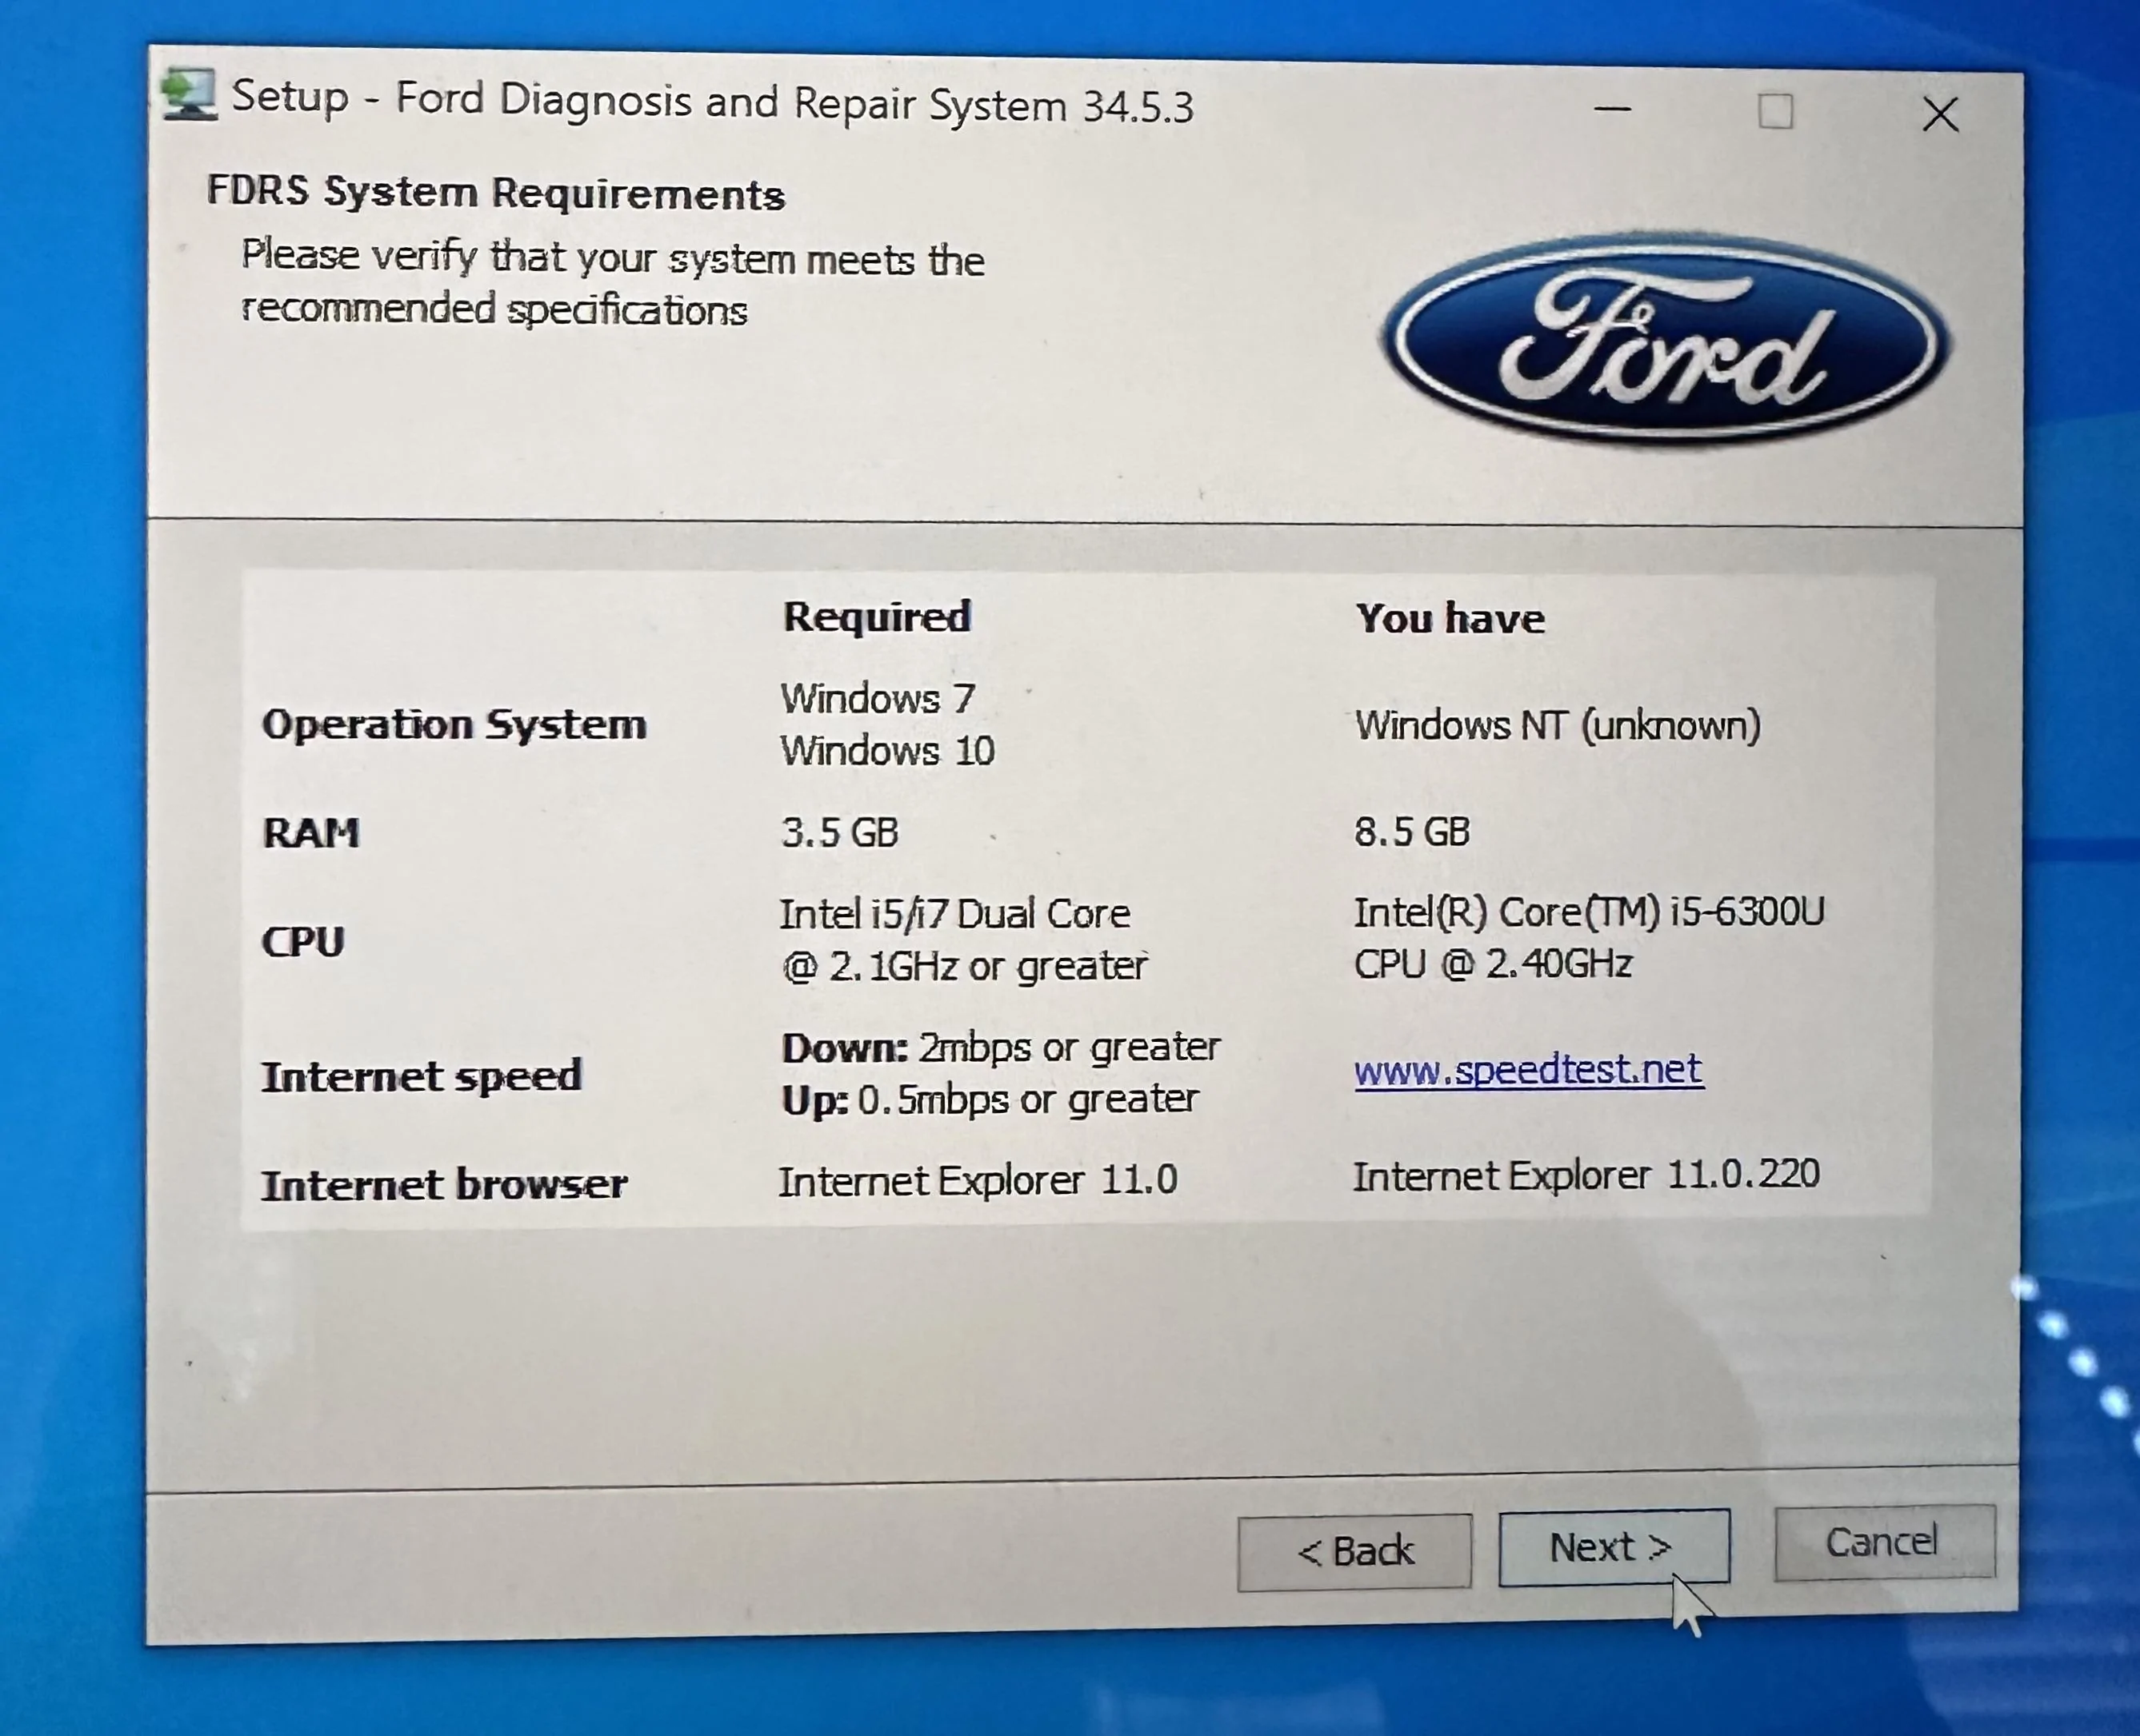Minimize the FDRS Setup window
Image resolution: width=2140 pixels, height=1736 pixels.
click(1612, 108)
